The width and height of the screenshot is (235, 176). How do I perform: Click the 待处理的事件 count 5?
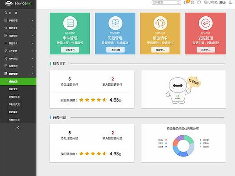(x=70, y=79)
